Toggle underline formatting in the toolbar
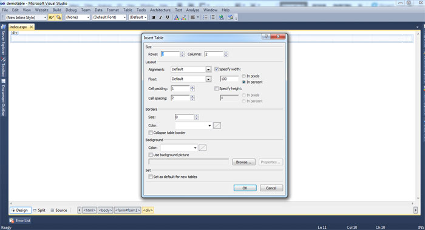 click(168, 18)
